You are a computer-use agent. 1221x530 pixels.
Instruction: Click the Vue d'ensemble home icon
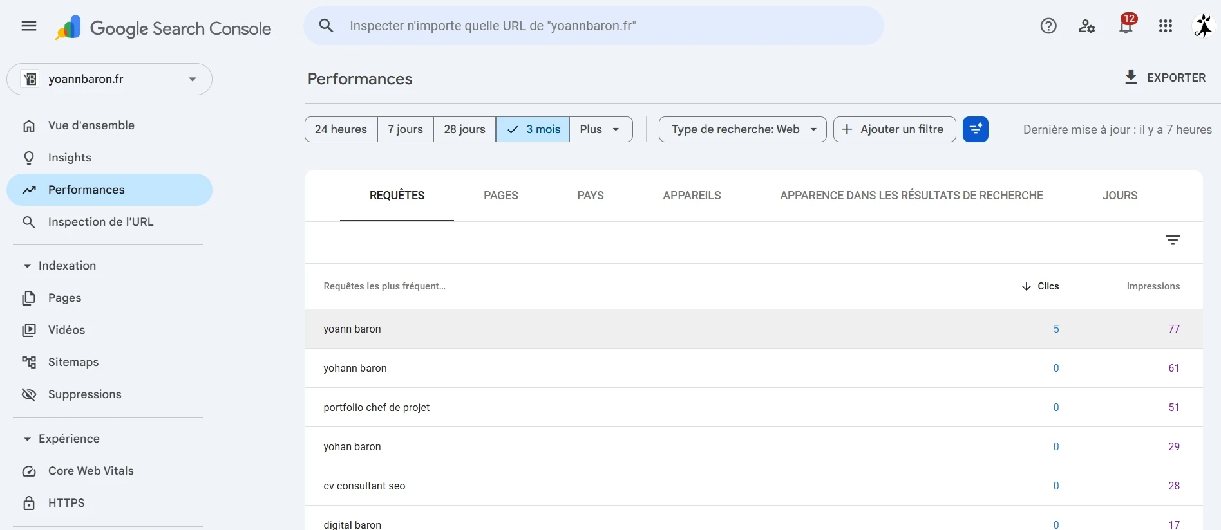click(29, 125)
